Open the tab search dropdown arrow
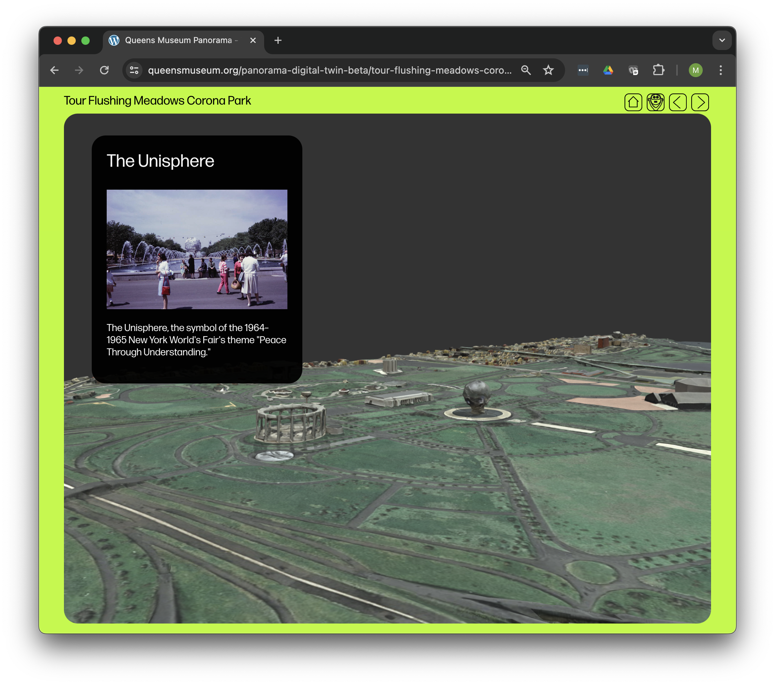Viewport: 775px width, 685px height. (x=721, y=40)
